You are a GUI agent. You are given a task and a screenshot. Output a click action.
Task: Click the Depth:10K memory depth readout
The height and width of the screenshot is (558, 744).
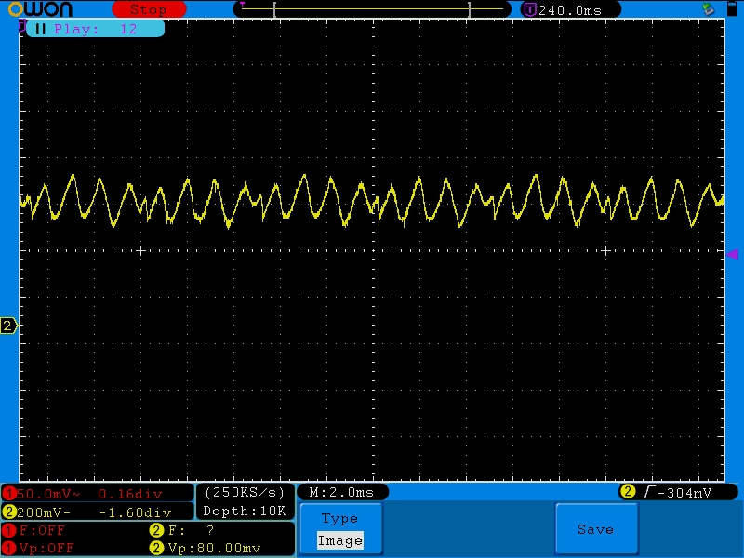tap(245, 511)
